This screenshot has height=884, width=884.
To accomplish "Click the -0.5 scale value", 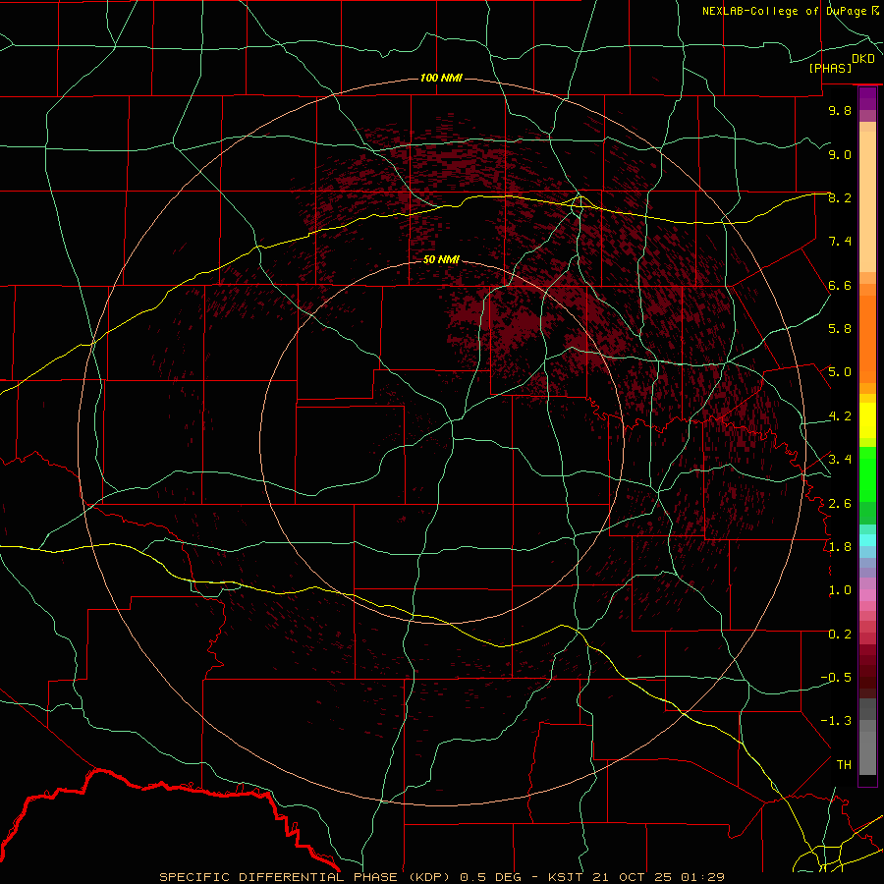I will [x=836, y=678].
